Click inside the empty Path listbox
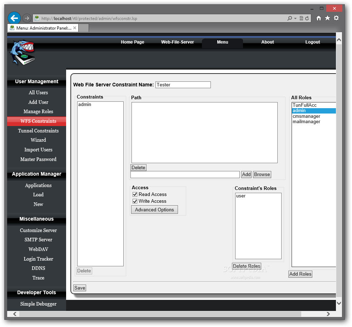 (204, 132)
